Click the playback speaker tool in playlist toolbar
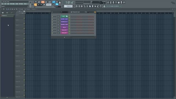This screenshot has width=176, height=99. tap(22, 9)
